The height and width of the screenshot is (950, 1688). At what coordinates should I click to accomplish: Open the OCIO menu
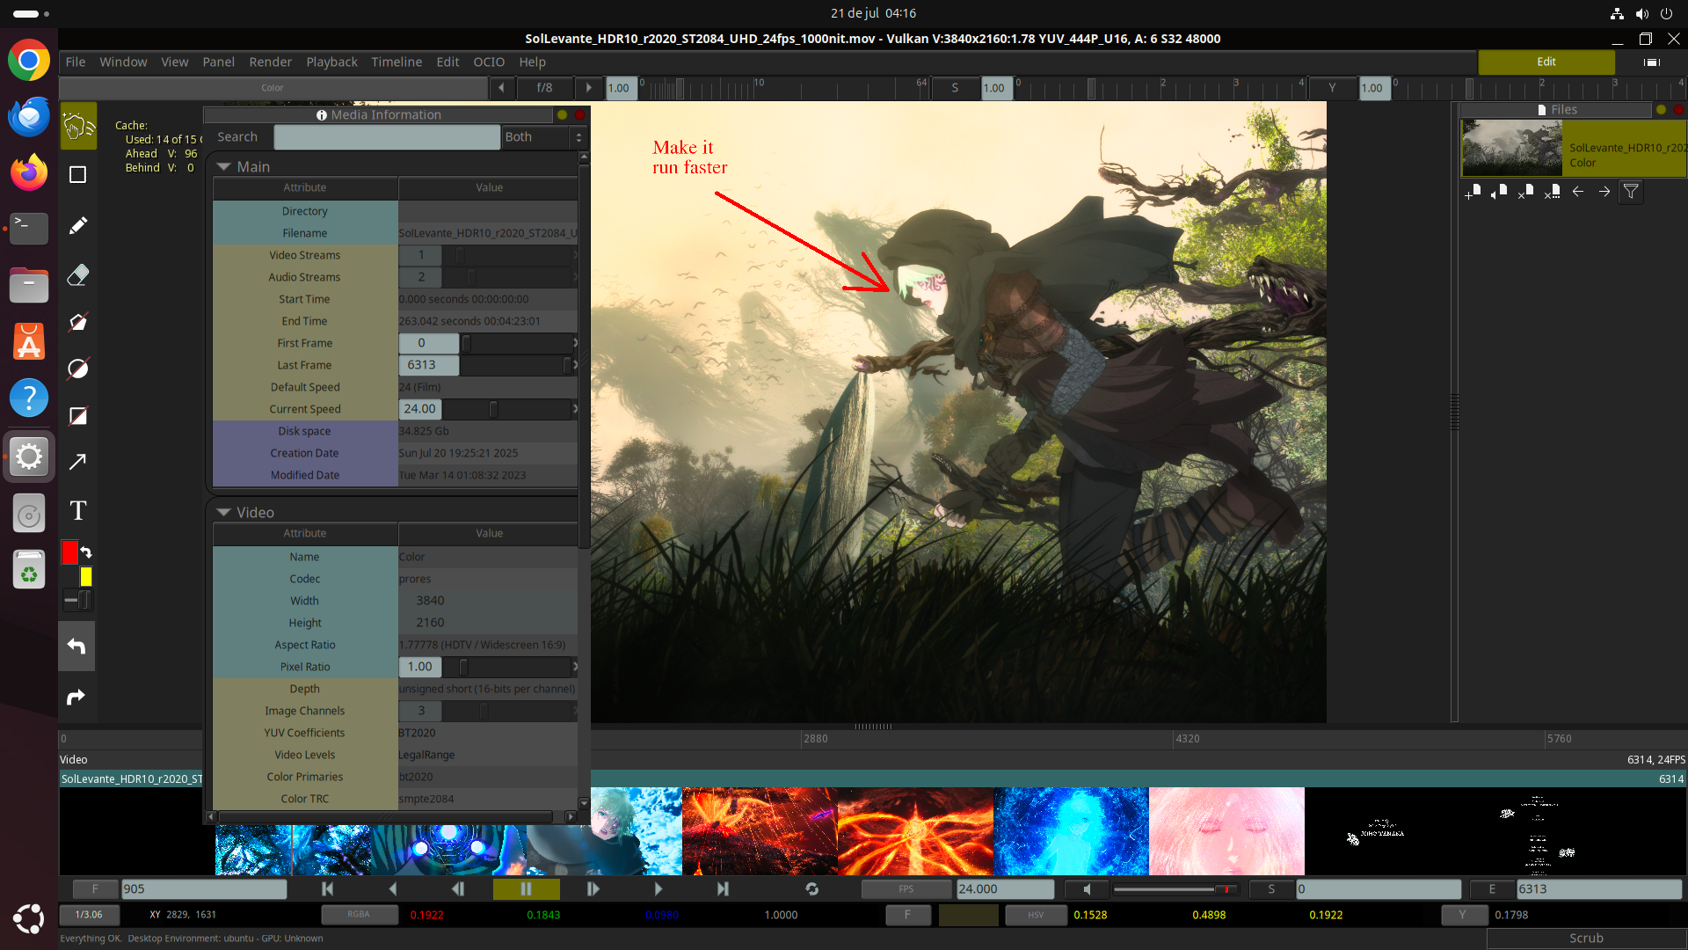tap(489, 62)
